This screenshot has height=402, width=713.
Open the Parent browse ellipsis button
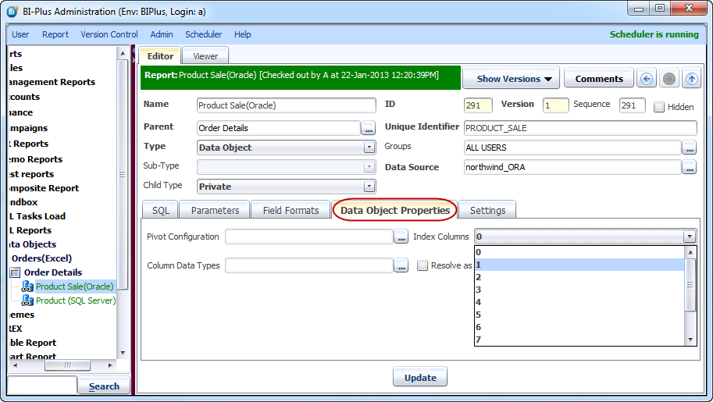369,128
